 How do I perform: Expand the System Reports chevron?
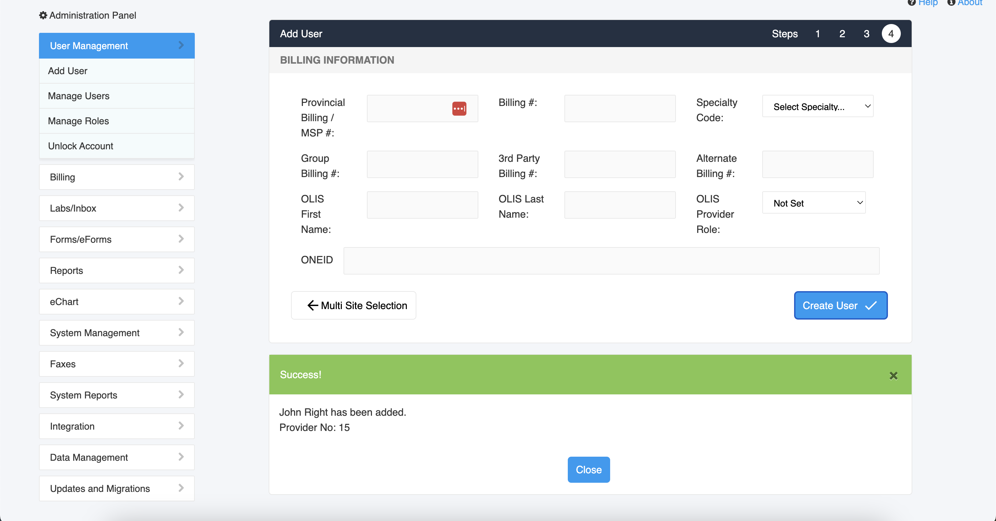pos(181,395)
